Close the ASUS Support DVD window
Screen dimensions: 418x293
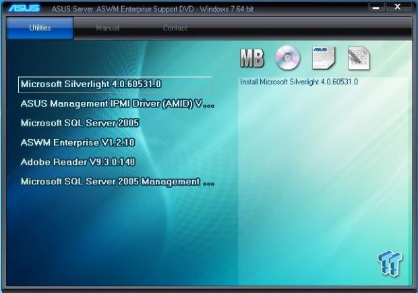397,7
